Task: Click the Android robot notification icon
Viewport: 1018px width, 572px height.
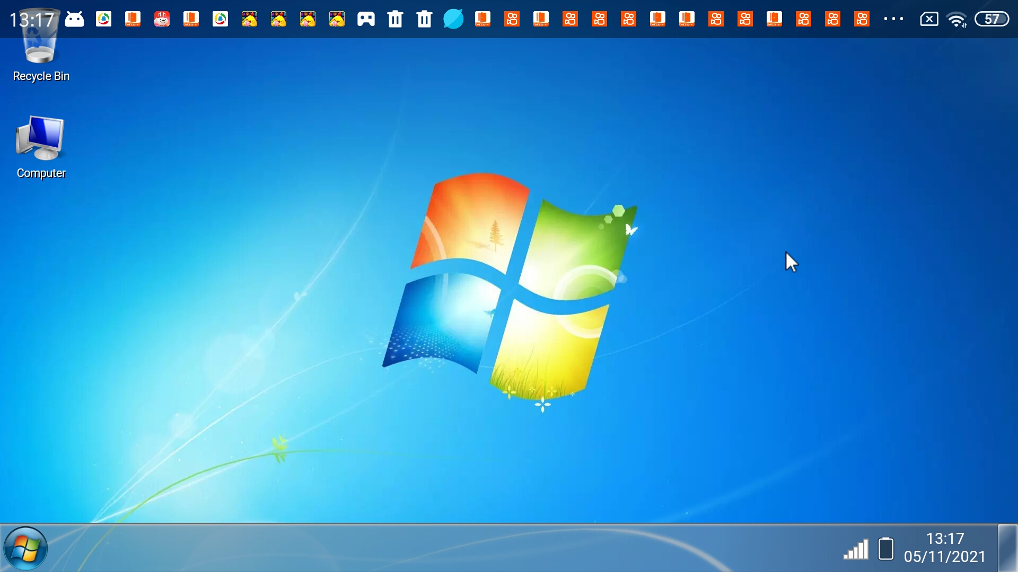Action: 74,20
